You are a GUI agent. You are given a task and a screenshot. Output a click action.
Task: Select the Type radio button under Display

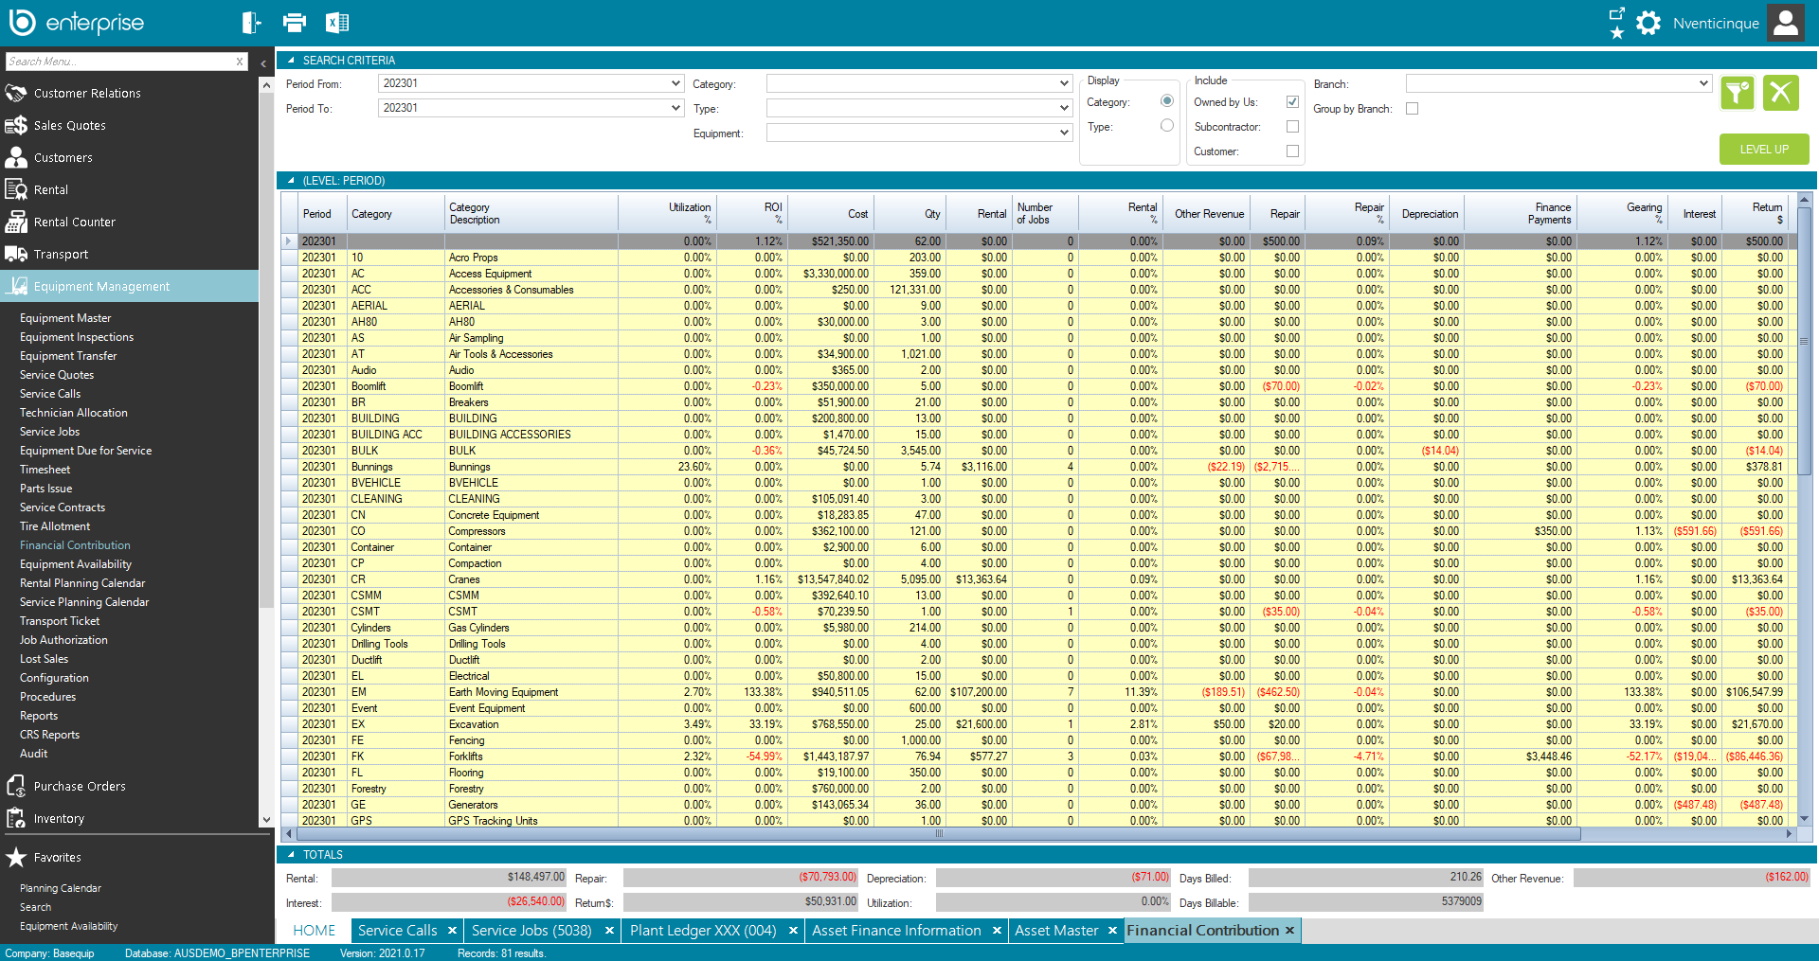(x=1166, y=124)
